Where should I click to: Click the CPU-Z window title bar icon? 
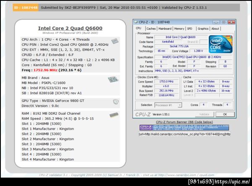coord(136,22)
